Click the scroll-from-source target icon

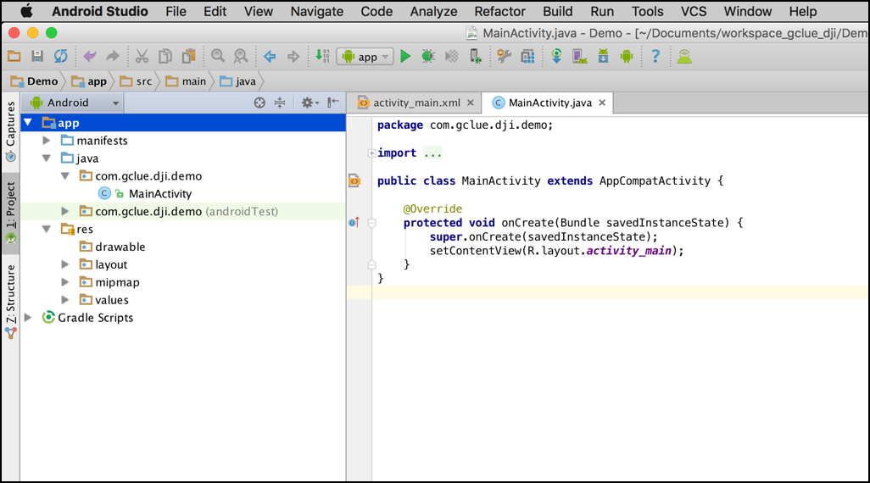click(260, 103)
